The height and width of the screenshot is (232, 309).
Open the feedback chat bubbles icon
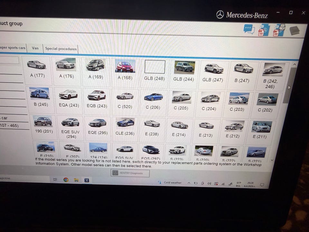249,29
